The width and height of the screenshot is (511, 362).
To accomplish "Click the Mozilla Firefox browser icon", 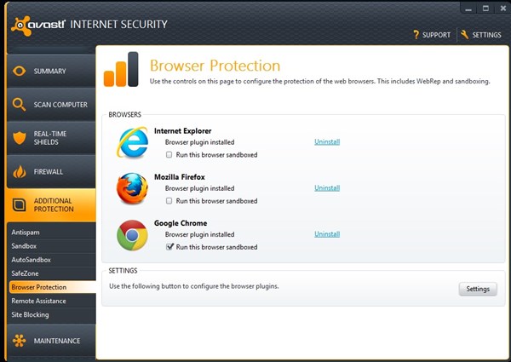I will (132, 188).
